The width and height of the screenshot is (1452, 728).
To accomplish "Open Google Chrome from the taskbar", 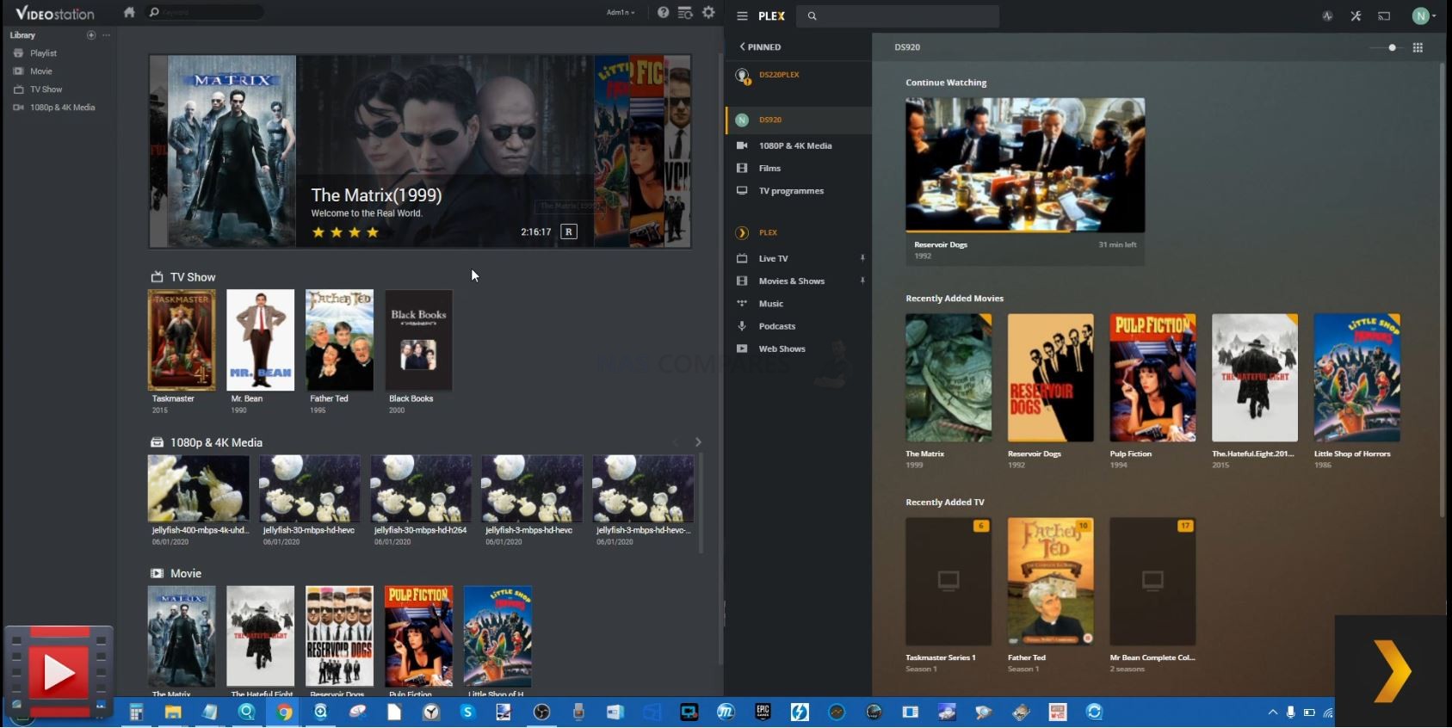I will pos(283,712).
